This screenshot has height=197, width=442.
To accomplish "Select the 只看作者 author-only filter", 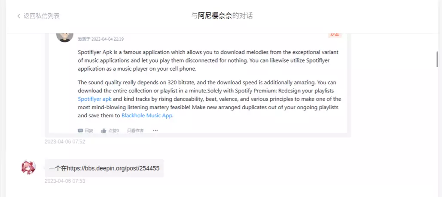I will tap(135, 130).
